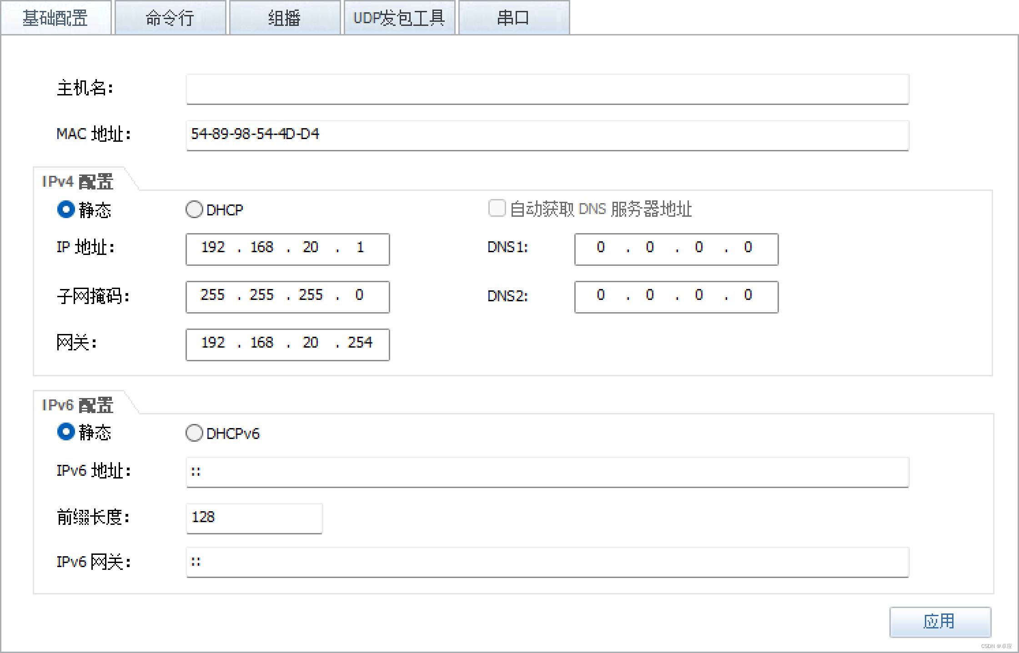Screen dimensions: 1019x653
Task: Click the 子网掩码 field
Action: tap(287, 297)
